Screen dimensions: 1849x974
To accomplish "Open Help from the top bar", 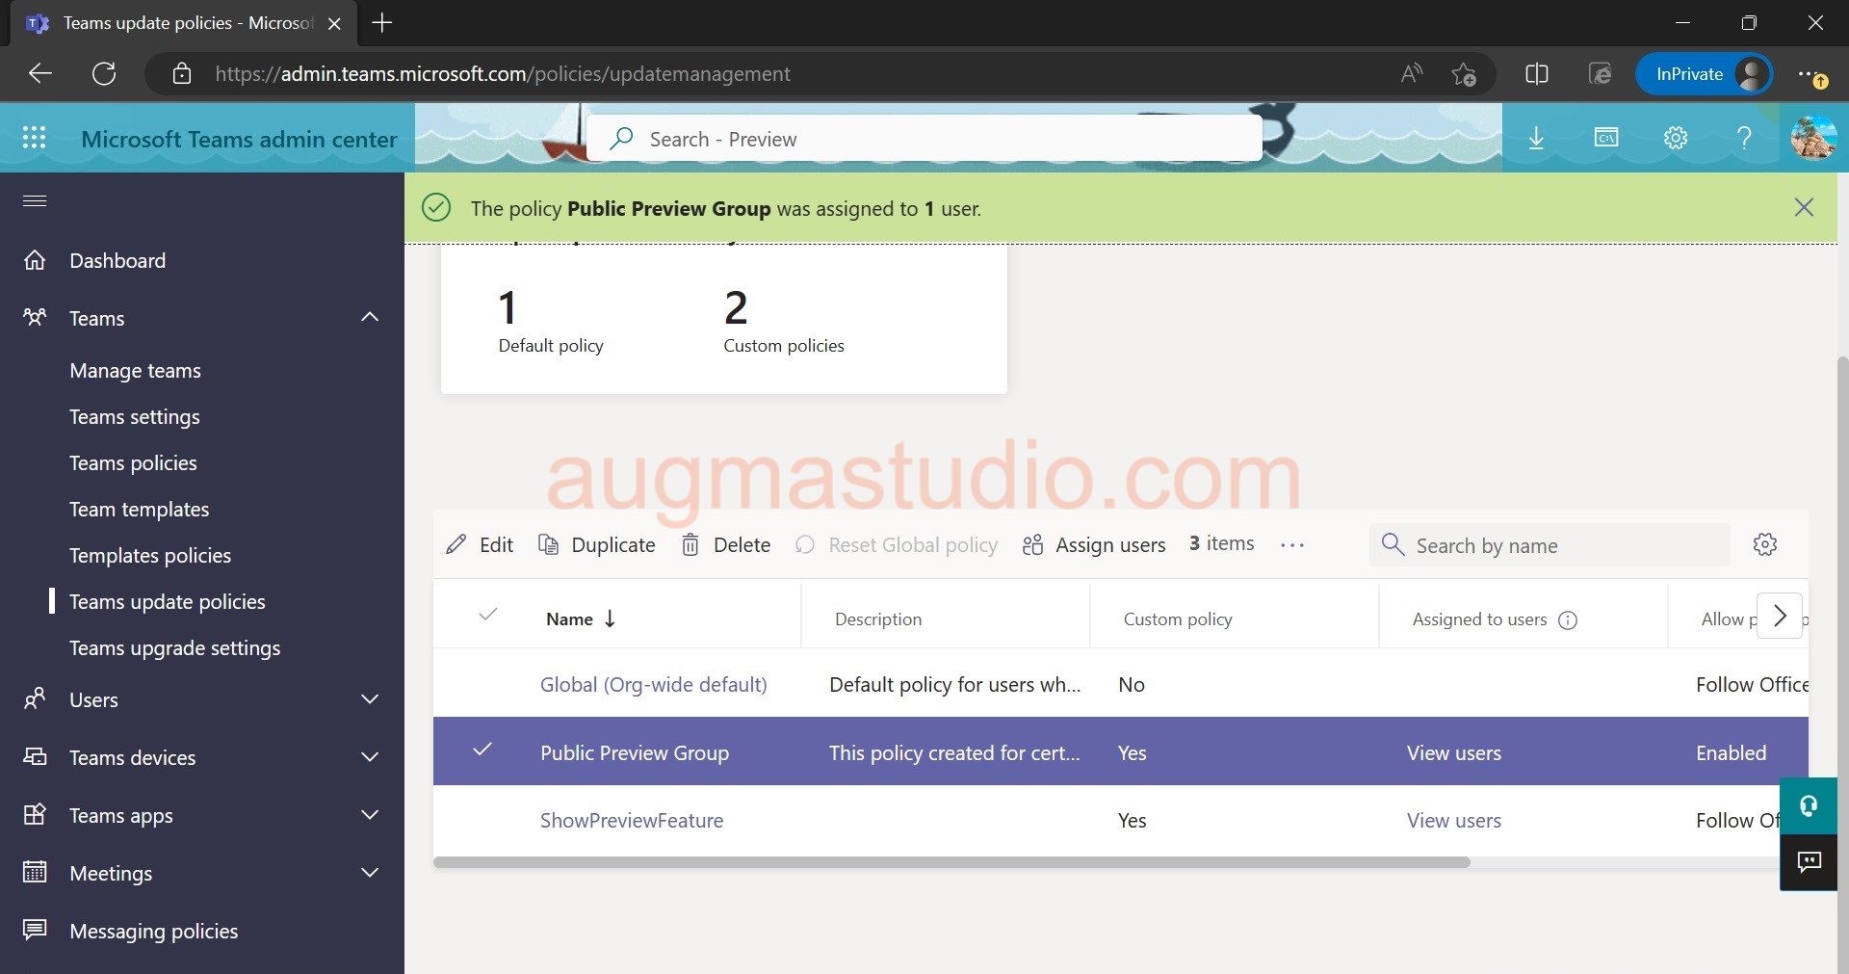I will tap(1744, 138).
